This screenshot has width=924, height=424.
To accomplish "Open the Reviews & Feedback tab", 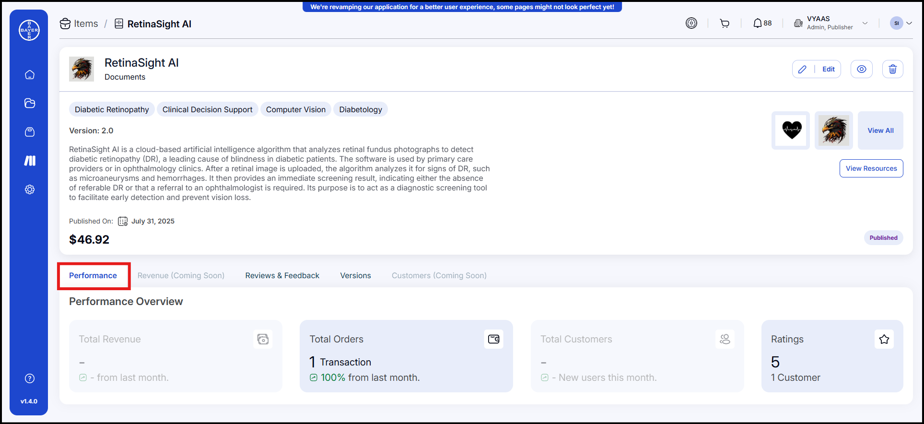I will tap(282, 275).
